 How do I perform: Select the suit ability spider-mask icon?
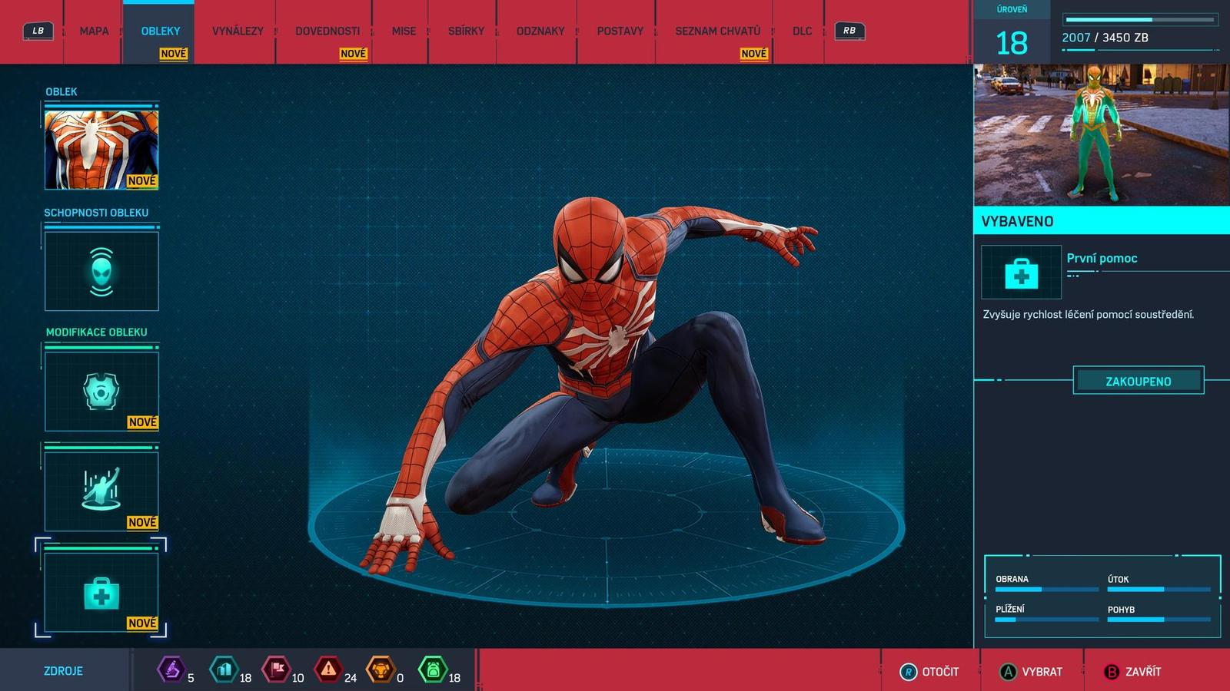(x=101, y=272)
